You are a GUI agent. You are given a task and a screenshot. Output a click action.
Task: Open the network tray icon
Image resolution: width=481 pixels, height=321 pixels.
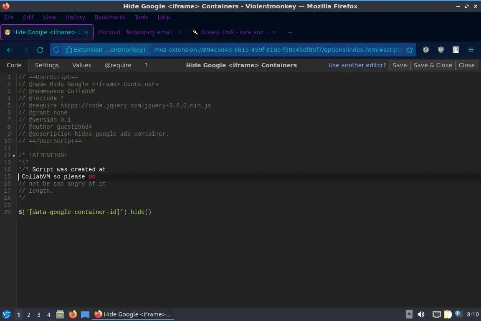coord(436,314)
